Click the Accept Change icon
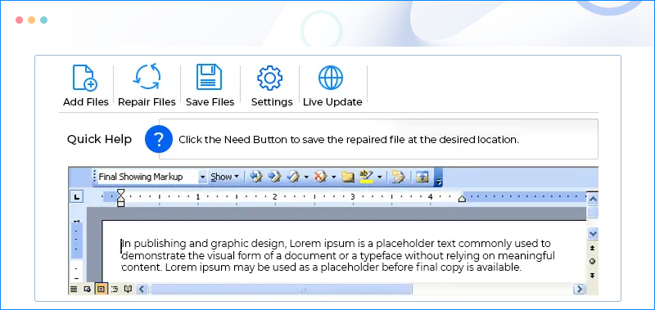Screen dimensions: 655x310 [x=293, y=177]
